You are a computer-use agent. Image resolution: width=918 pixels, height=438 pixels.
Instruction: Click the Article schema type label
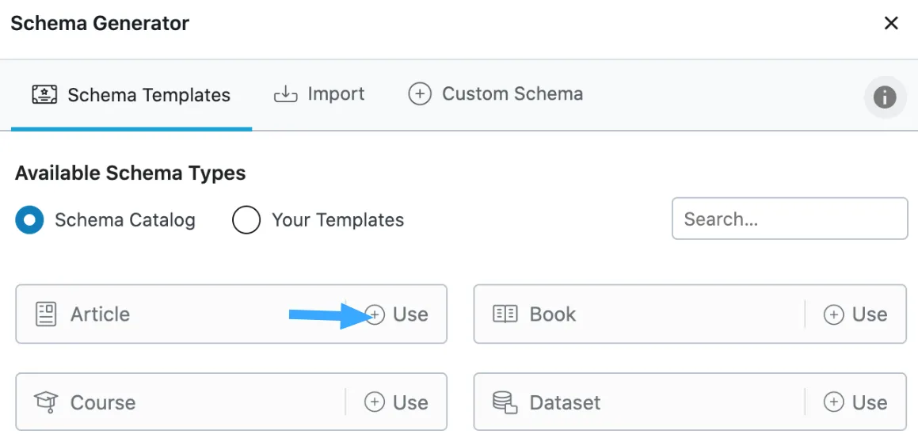tap(100, 314)
